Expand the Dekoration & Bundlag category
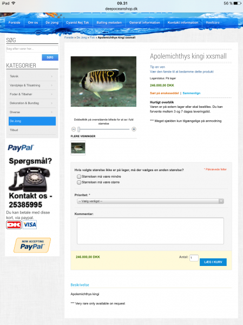Viewport: 243px width, 325px height. point(32,103)
